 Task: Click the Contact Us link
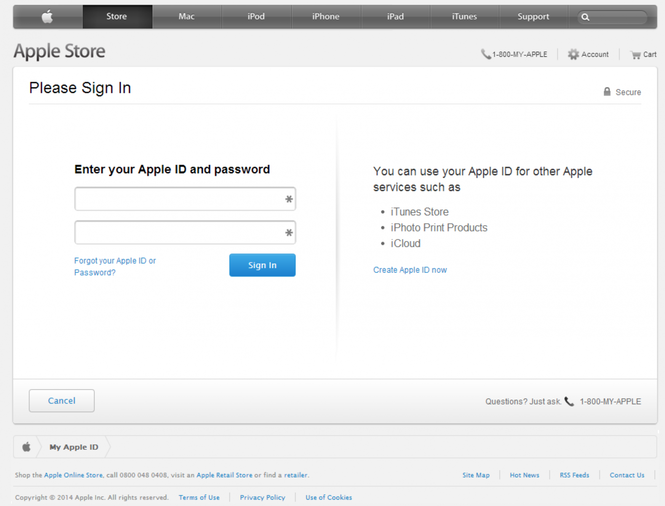click(x=627, y=475)
